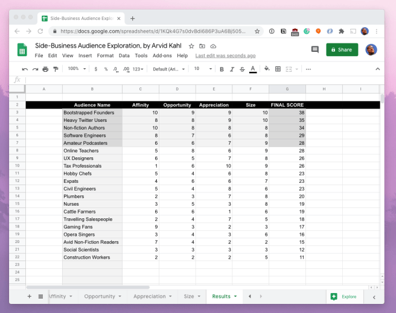Open the text color picker
Screen dimensions: 396x313
pyautogui.click(x=253, y=69)
